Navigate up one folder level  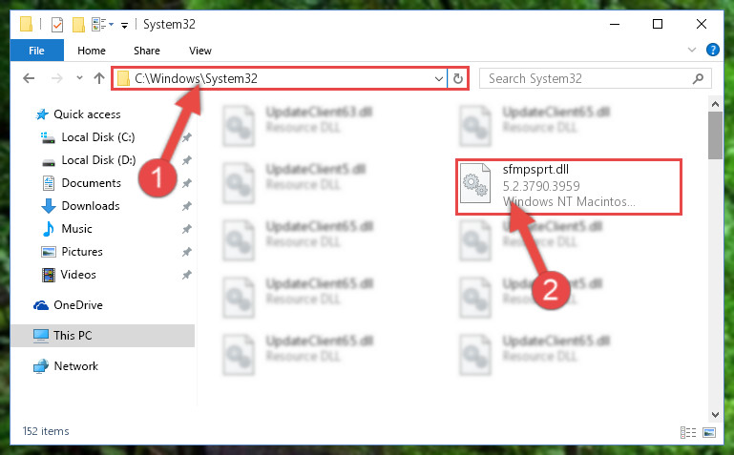(x=98, y=78)
